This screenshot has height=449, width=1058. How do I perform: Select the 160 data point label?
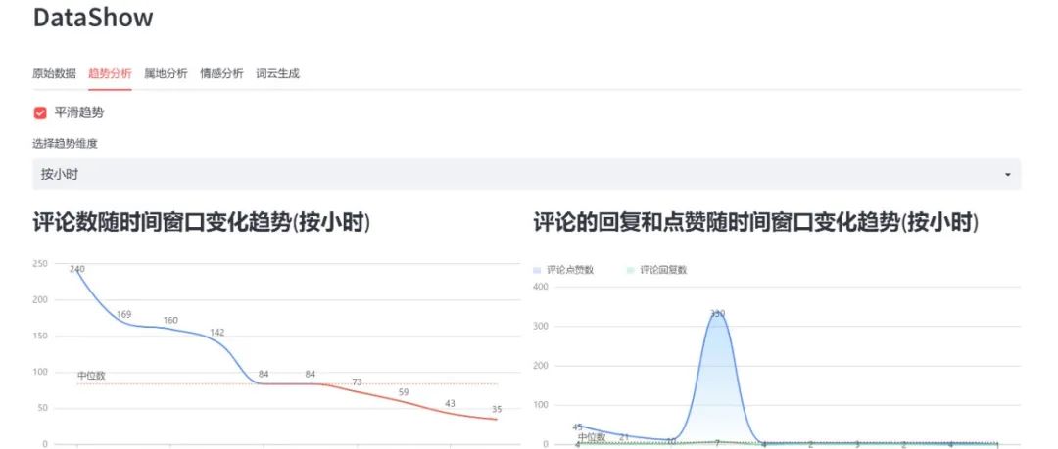(170, 320)
